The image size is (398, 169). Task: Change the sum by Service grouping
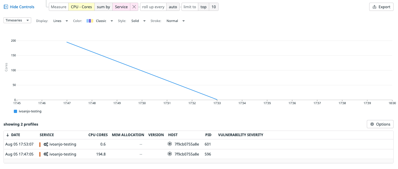click(x=121, y=7)
